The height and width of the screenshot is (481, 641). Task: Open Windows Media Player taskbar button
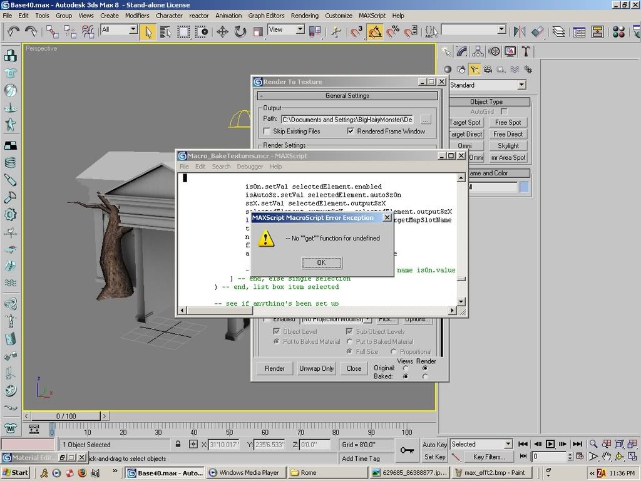(245, 473)
